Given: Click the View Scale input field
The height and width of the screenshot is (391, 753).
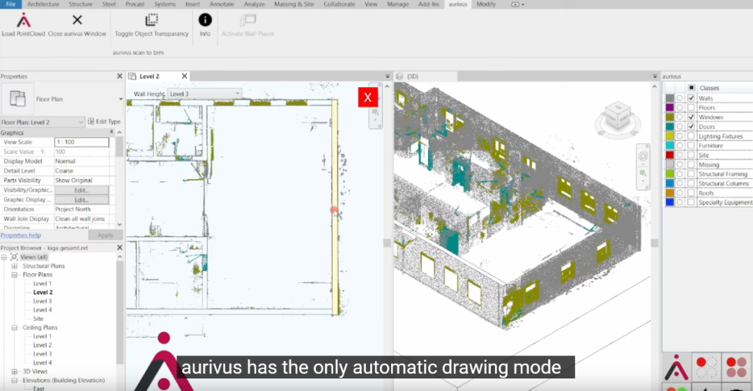Looking at the screenshot, I should [82, 142].
